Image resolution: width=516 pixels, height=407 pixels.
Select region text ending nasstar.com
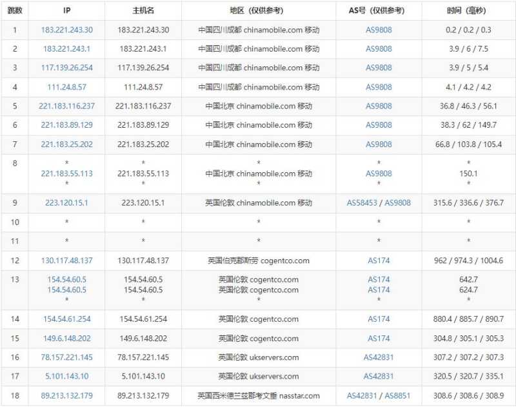tap(259, 395)
